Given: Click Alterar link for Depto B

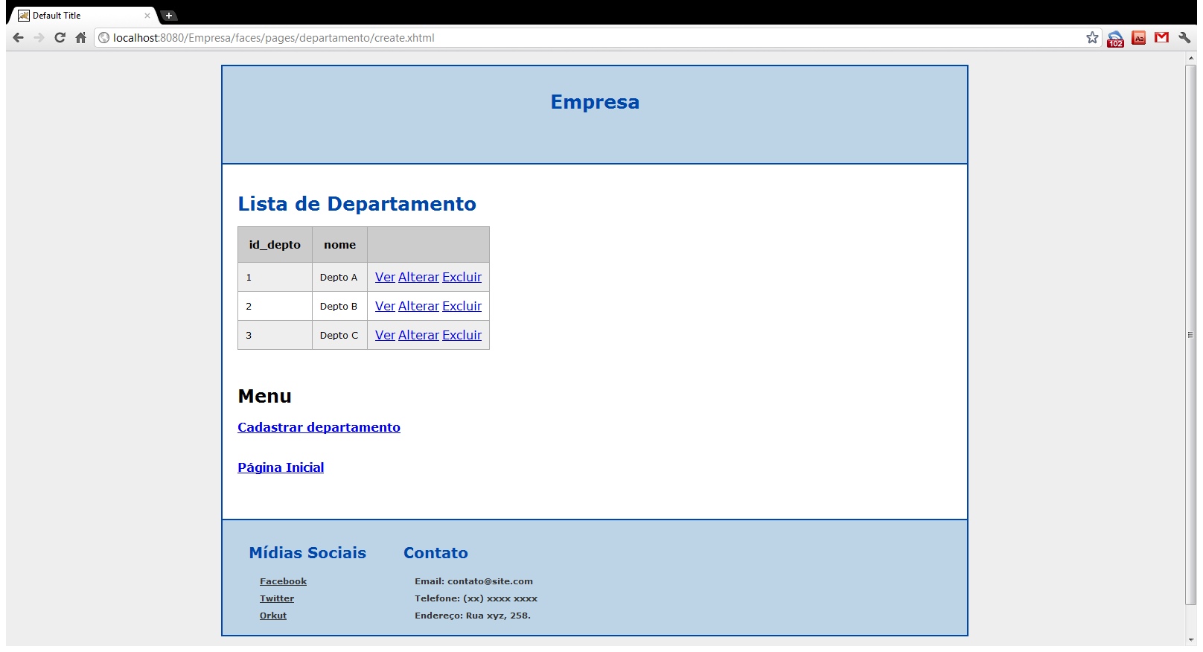Looking at the screenshot, I should pos(418,306).
